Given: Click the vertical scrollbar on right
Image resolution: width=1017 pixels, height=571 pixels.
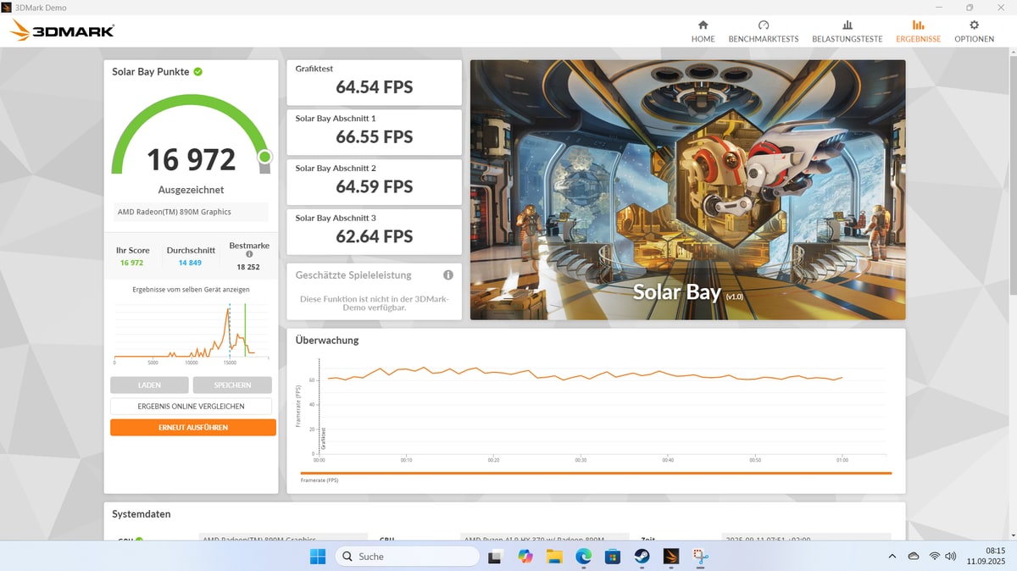Looking at the screenshot, I should tap(1011, 169).
